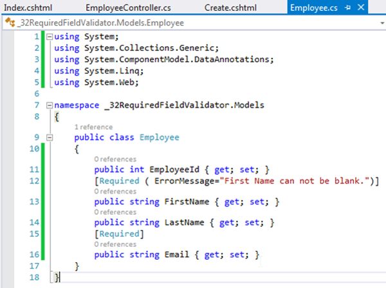Click the Required attribute with ErrorMessage
Viewport: 386px width, 288px height.
119,181
